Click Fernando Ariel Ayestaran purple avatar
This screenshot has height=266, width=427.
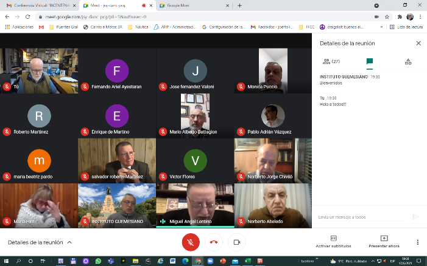click(x=117, y=70)
